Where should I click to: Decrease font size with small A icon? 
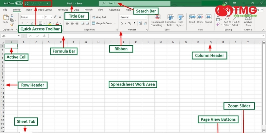pos(60,17)
